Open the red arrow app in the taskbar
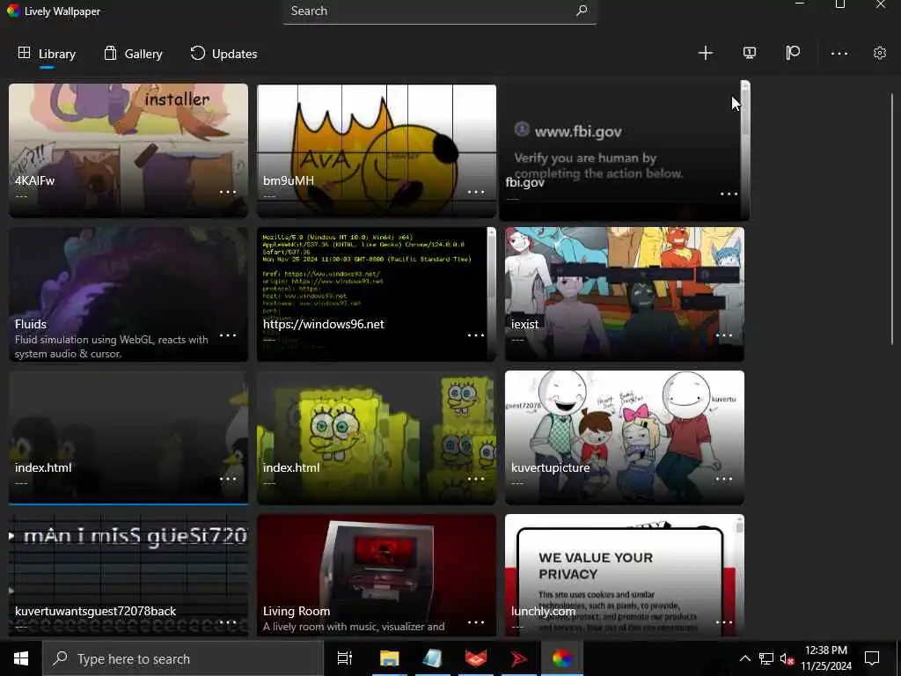Viewport: 901px width, 676px height. [x=519, y=658]
